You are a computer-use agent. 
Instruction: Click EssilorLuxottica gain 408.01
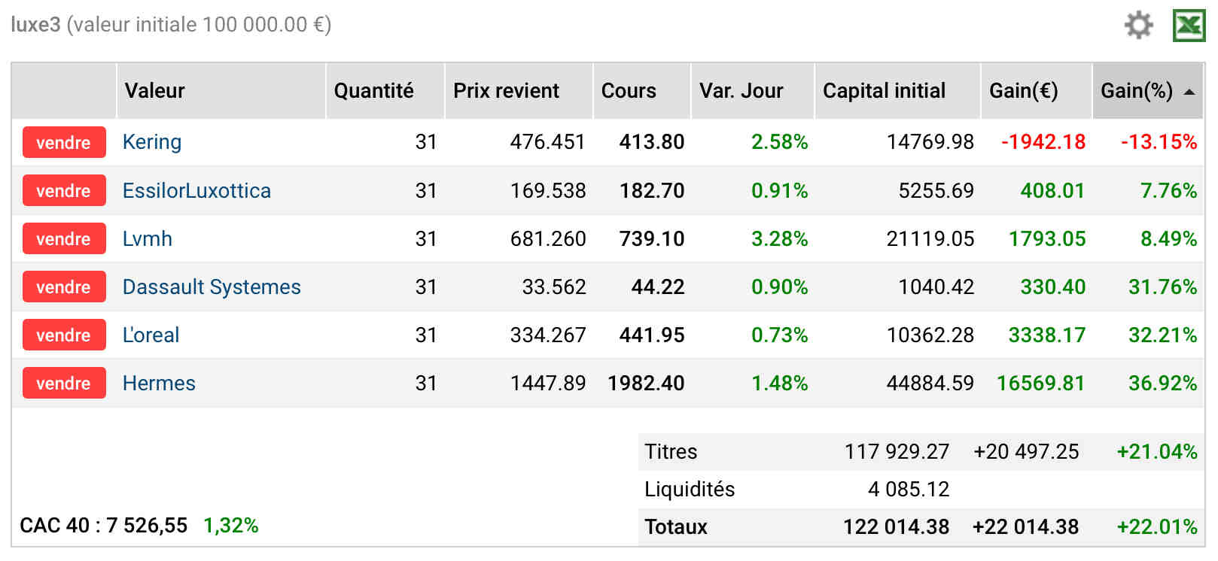tap(1052, 190)
